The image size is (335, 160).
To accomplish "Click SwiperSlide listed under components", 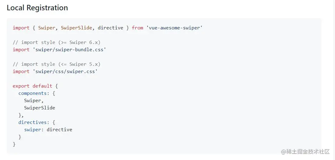I will coord(39,108).
